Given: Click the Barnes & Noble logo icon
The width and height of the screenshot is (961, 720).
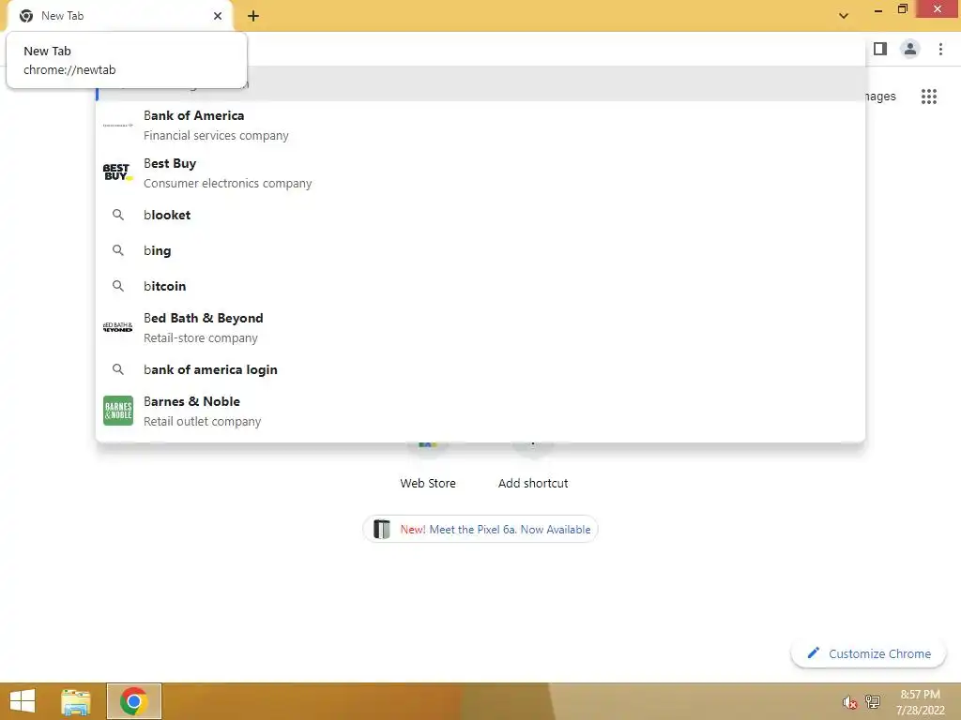Looking at the screenshot, I should [x=117, y=411].
